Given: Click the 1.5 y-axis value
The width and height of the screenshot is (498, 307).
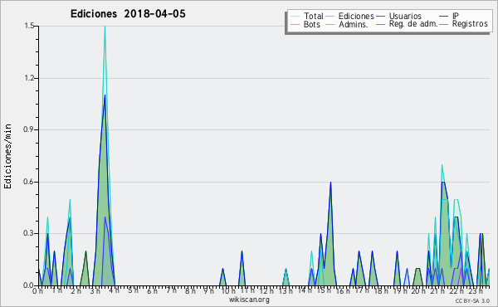Looking at the screenshot, I should pos(29,26).
